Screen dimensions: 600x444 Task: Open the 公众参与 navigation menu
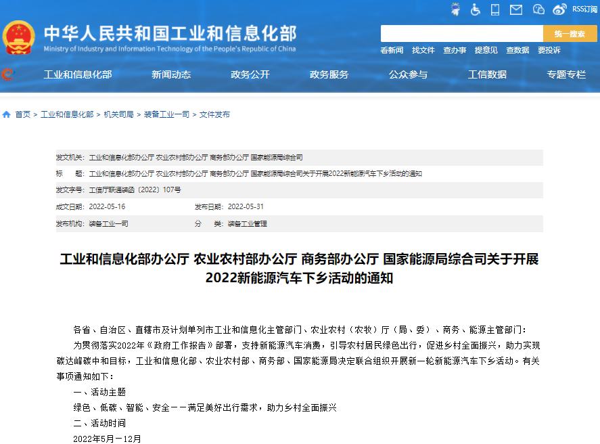(409, 75)
